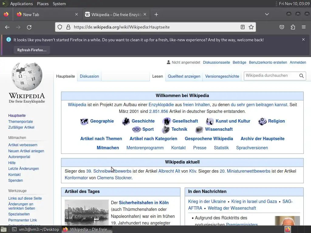The width and height of the screenshot is (311, 233).
Task: Click the Gesprochene Wikipedia link
Action: click(x=209, y=139)
